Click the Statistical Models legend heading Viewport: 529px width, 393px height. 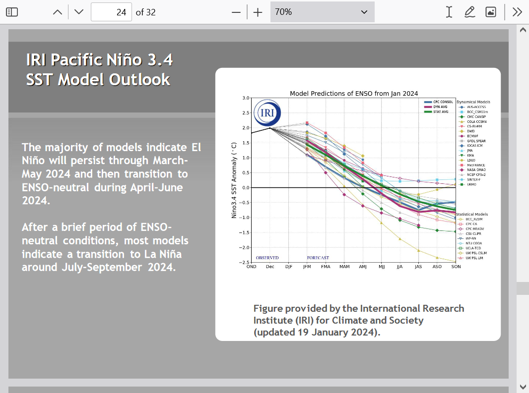pyautogui.click(x=472, y=214)
